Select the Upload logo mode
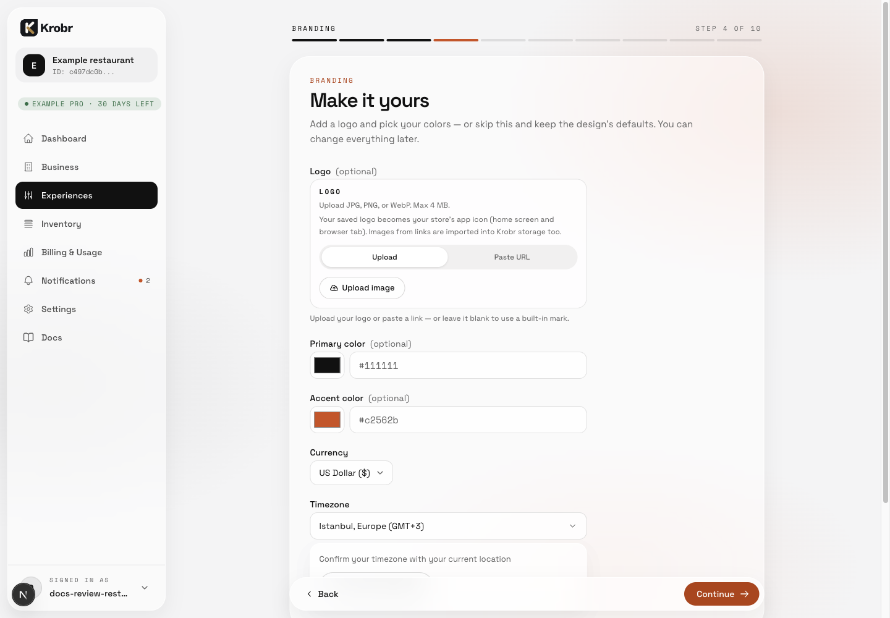Viewport: 890px width, 618px height. tap(384, 257)
